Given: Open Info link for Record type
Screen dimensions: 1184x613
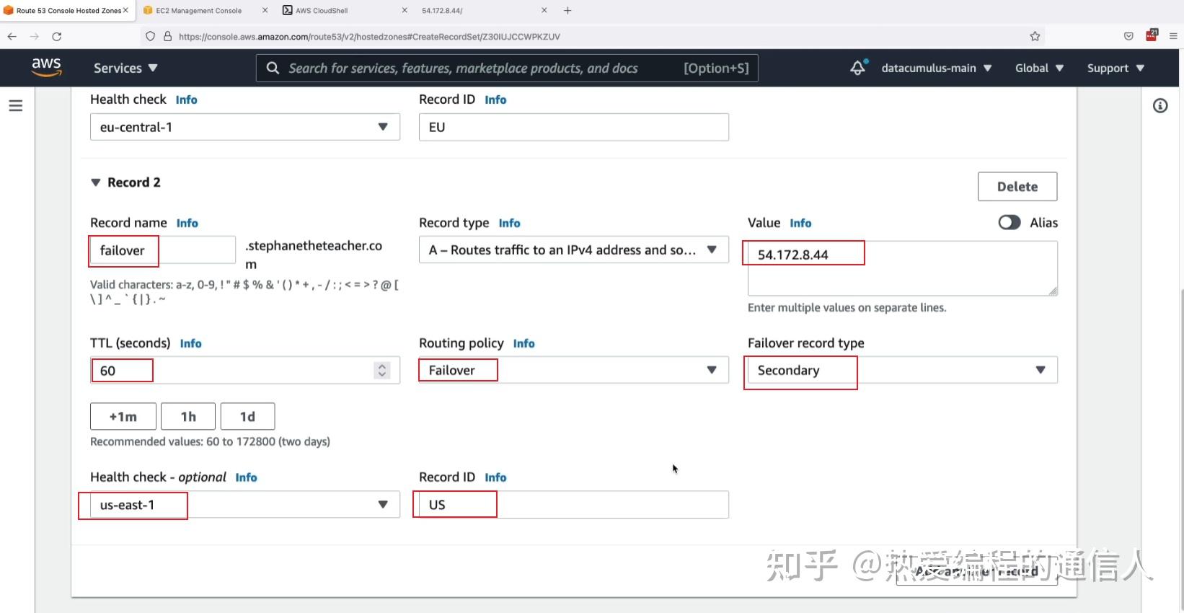Looking at the screenshot, I should pos(510,223).
